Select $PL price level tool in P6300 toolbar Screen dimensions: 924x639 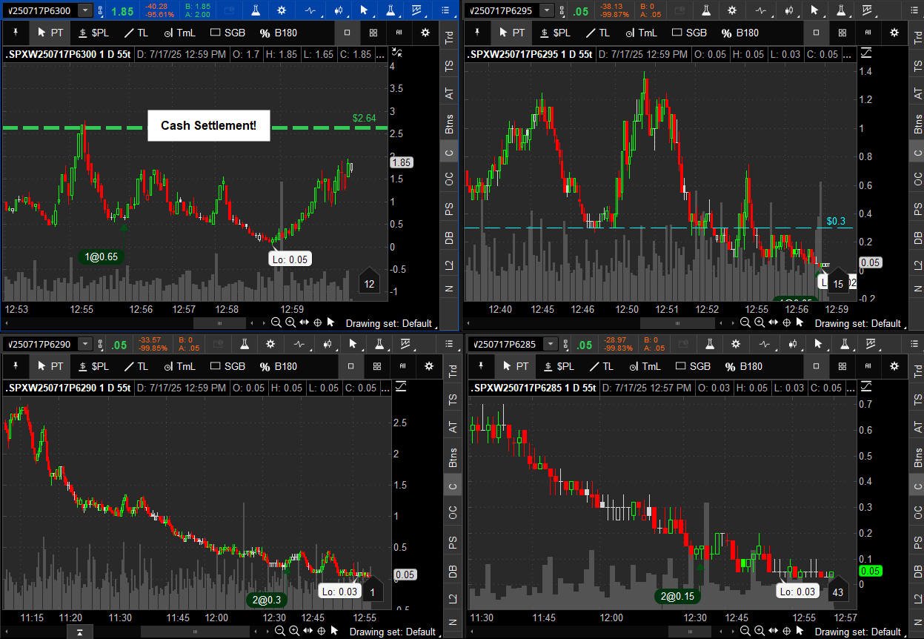tap(94, 33)
